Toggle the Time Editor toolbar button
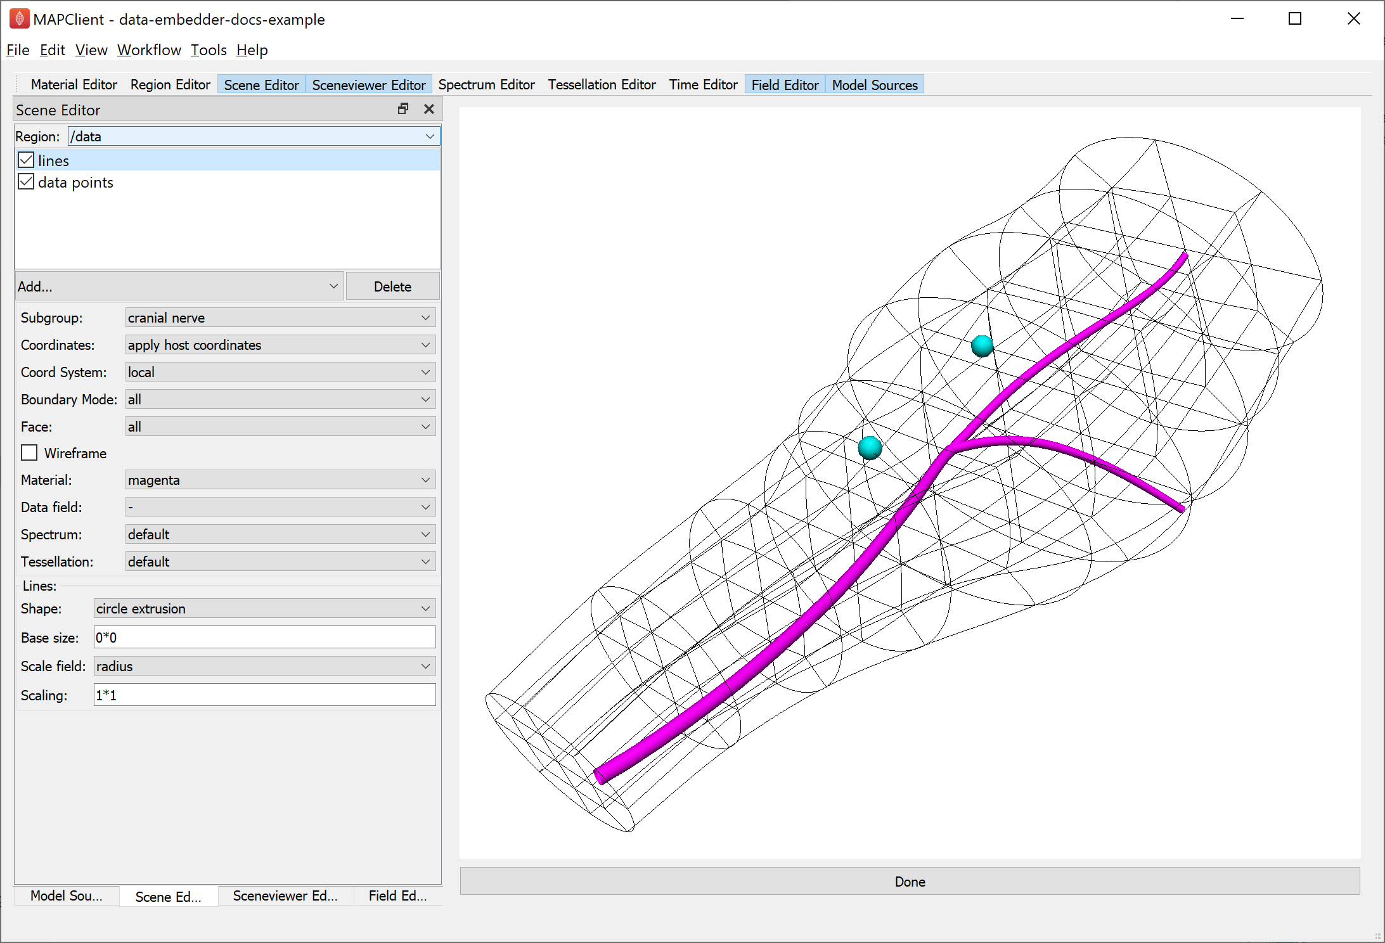Image resolution: width=1385 pixels, height=943 pixels. 704,85
